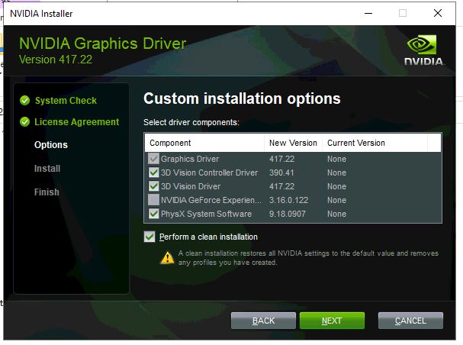Viewport: 463px width, 345px height.
Task: Abort setup with the CANCEL button
Action: pyautogui.click(x=410, y=321)
